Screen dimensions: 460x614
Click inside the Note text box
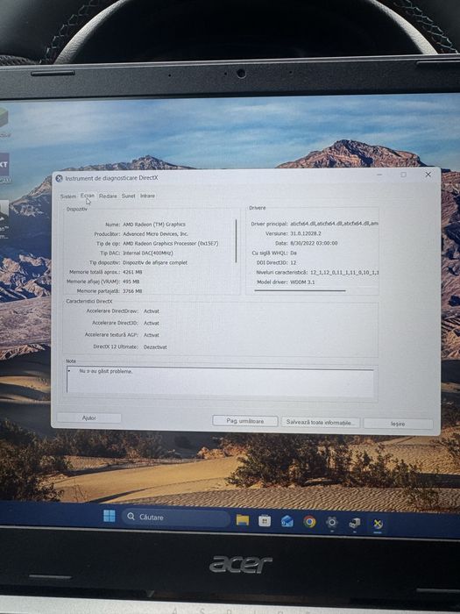(x=220, y=382)
